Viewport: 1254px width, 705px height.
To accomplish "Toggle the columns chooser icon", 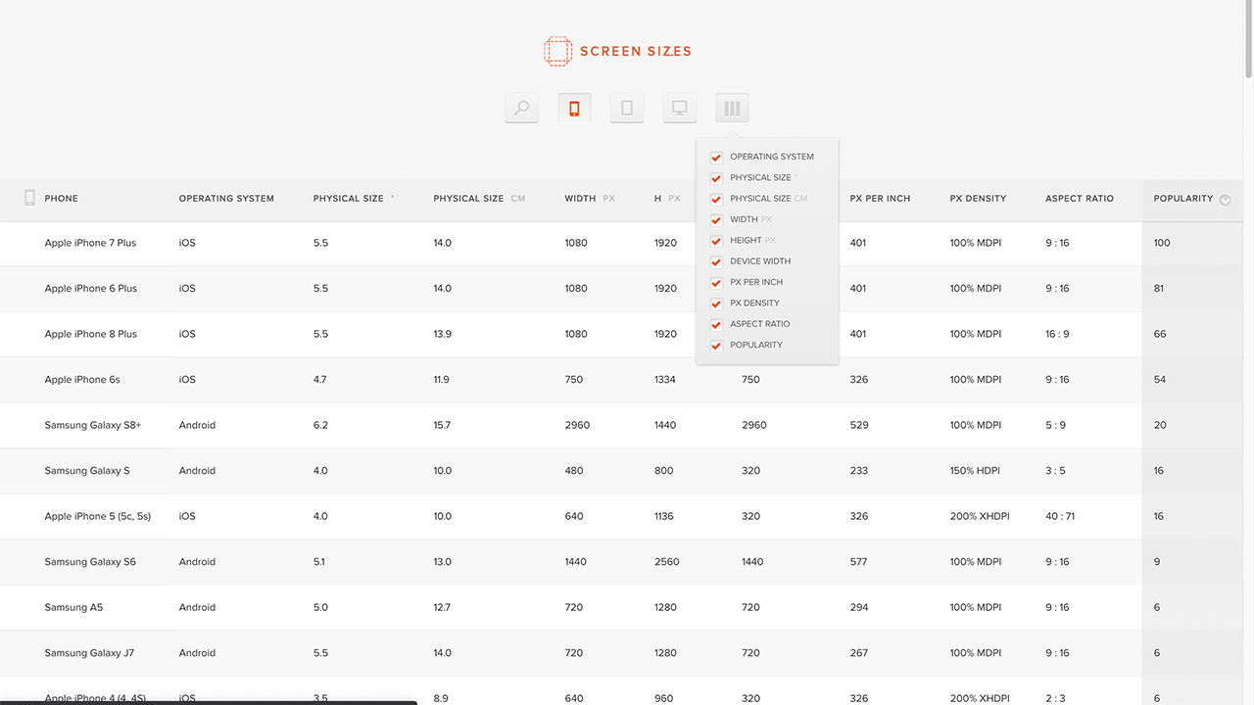I will [x=732, y=108].
